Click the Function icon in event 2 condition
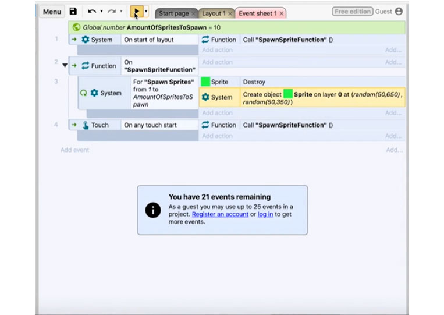The width and height of the screenshot is (444, 315). point(85,66)
